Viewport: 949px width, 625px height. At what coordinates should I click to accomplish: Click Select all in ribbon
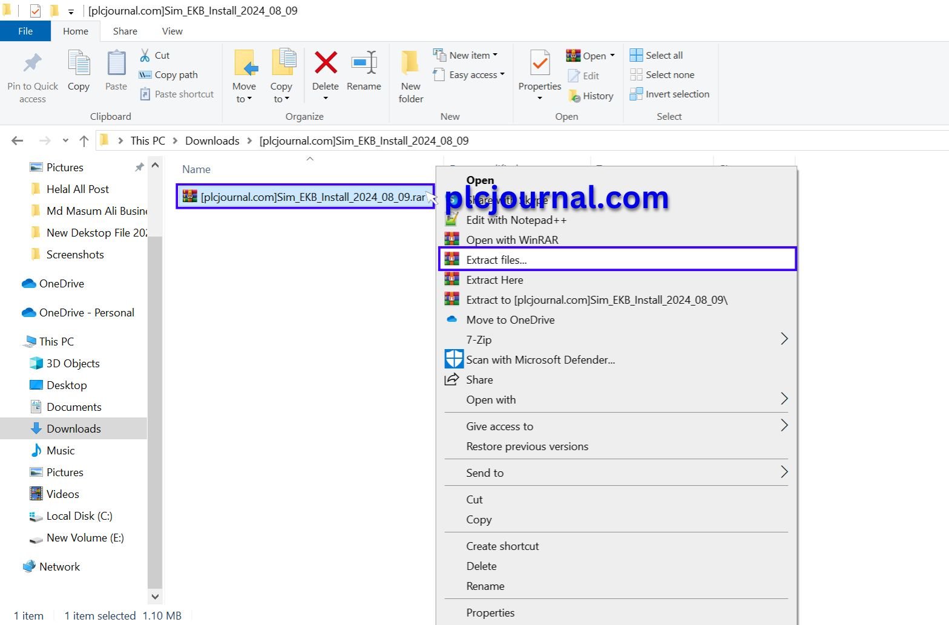pyautogui.click(x=657, y=55)
